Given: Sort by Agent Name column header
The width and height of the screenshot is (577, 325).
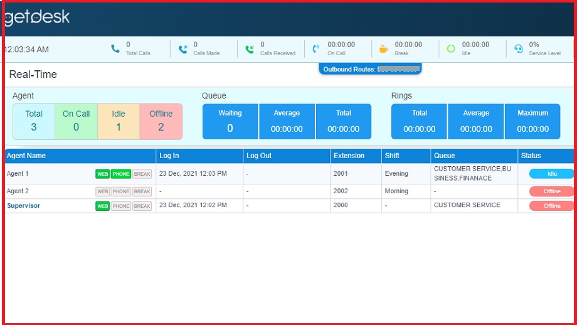Looking at the screenshot, I should coord(26,156).
